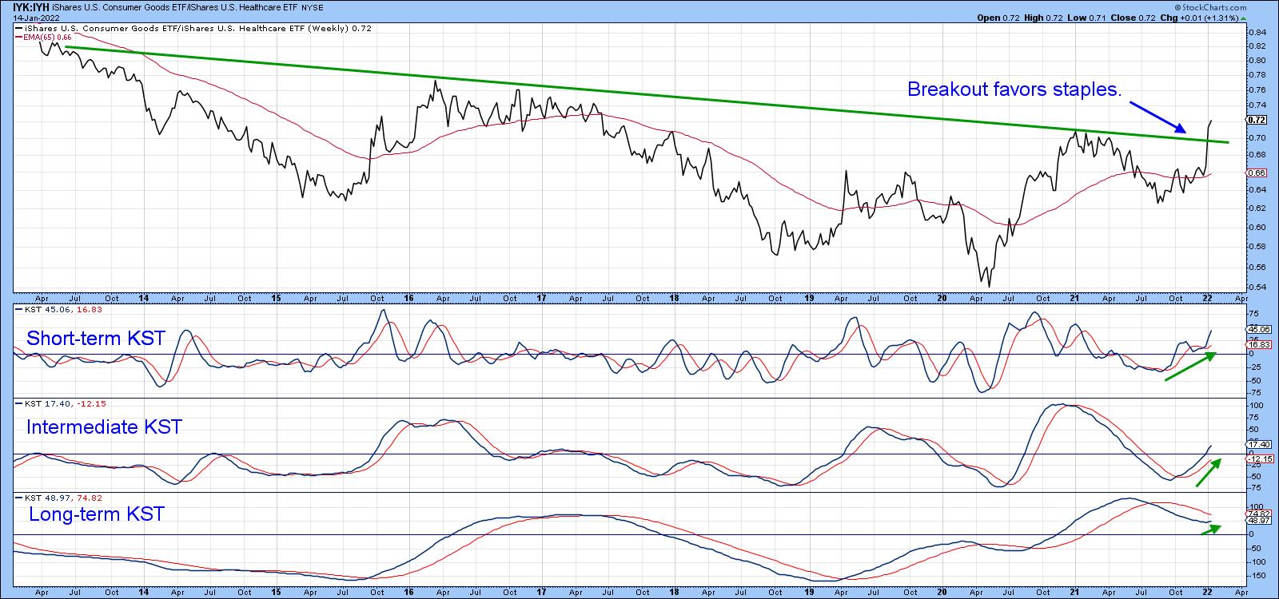This screenshot has width=1279, height=599.
Task: Select the 'Intermediate KST' label
Action: point(104,427)
